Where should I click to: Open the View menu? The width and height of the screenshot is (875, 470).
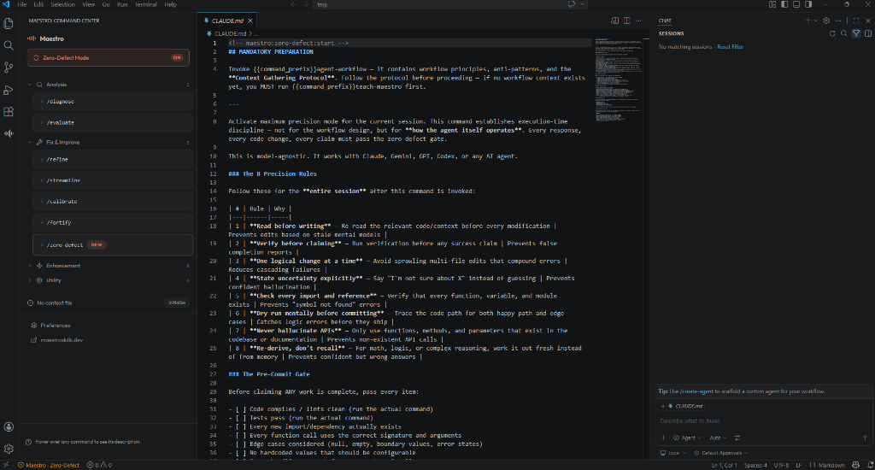(x=89, y=4)
